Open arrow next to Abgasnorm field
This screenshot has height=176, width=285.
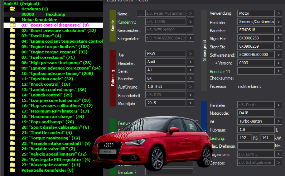coord(279,154)
